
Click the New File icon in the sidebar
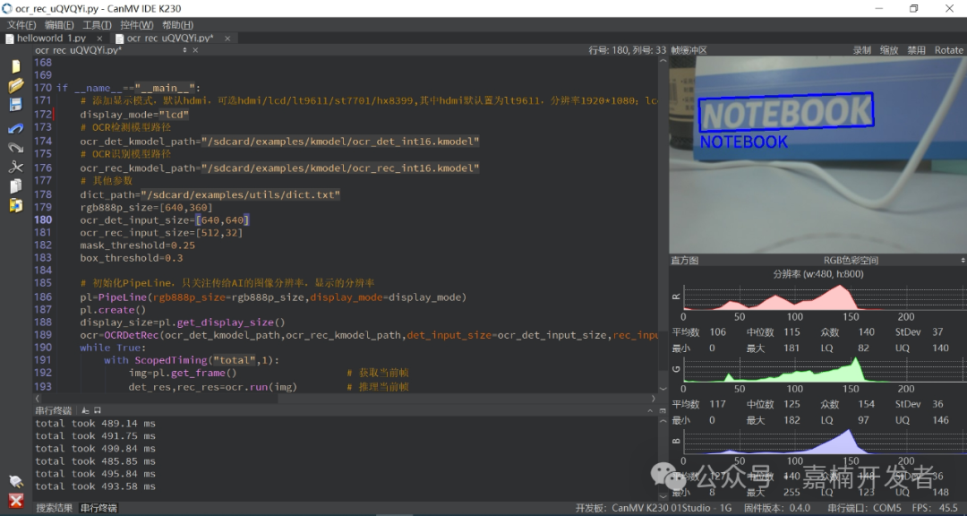click(x=15, y=66)
